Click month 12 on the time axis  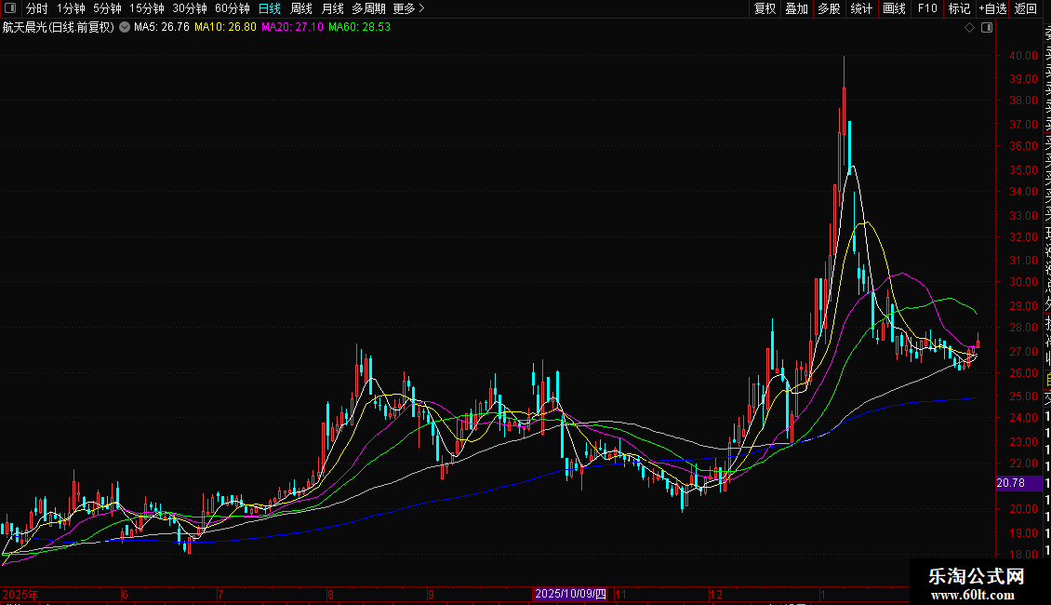(716, 594)
